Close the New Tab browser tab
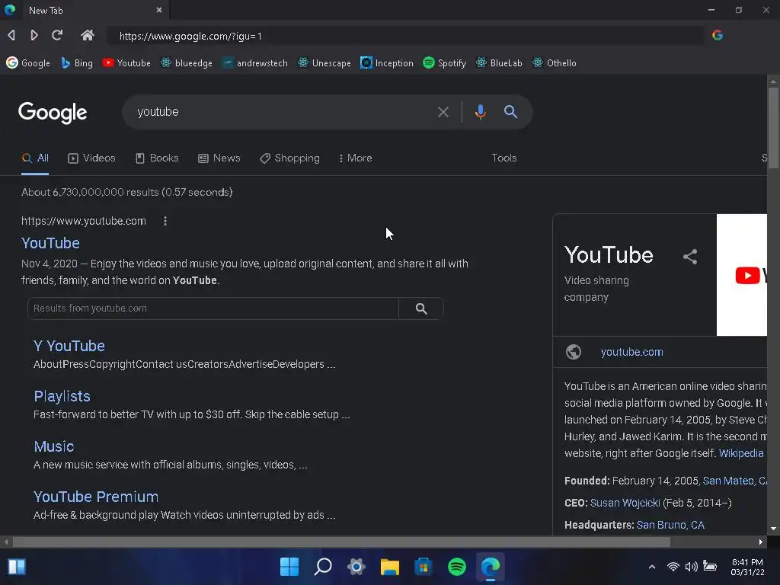This screenshot has width=780, height=585. point(159,10)
